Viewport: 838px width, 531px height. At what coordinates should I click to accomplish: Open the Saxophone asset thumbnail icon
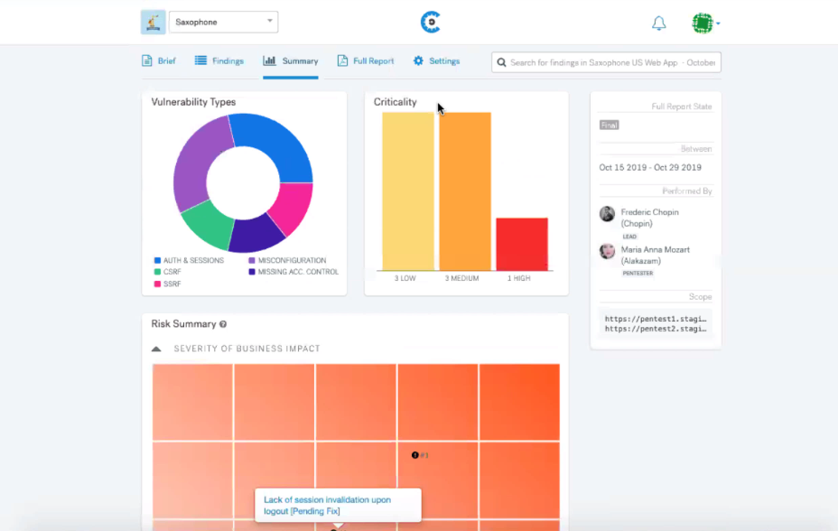point(153,22)
